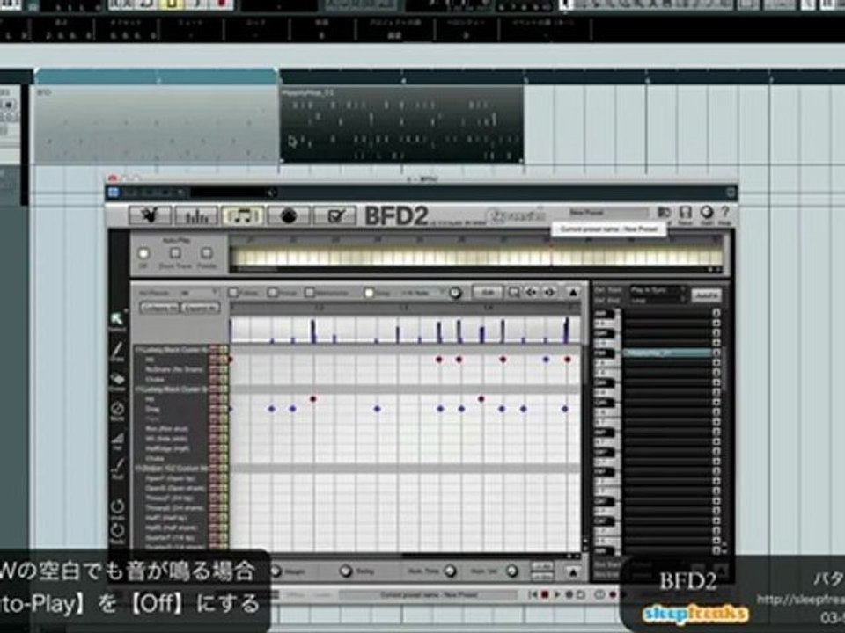
Task: Select the arrow Select tool in groove editor
Action: click(117, 320)
